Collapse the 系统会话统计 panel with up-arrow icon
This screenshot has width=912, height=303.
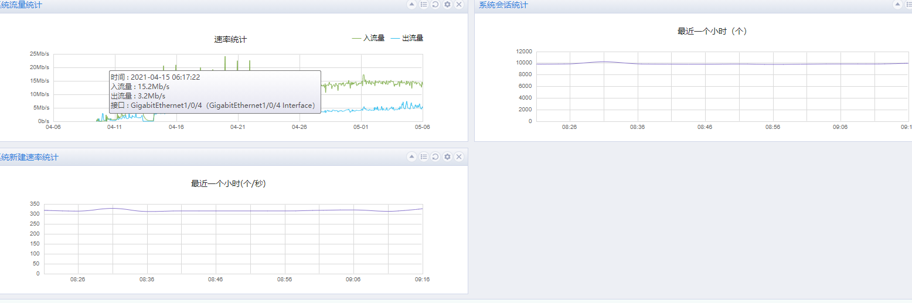click(897, 4)
